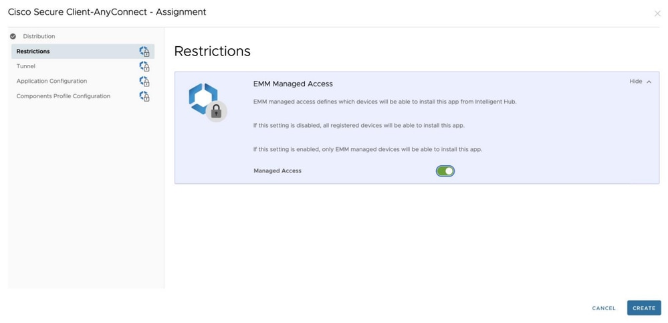Click the EMM Managed Access heading
This screenshot has width=668, height=323.
[293, 84]
